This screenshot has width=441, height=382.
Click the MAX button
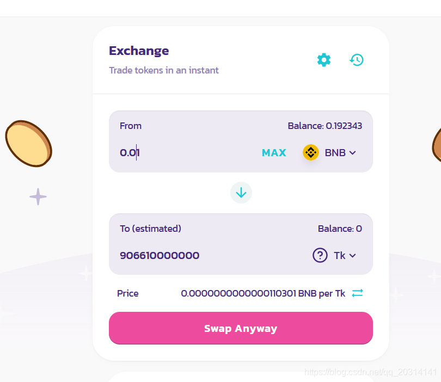274,152
